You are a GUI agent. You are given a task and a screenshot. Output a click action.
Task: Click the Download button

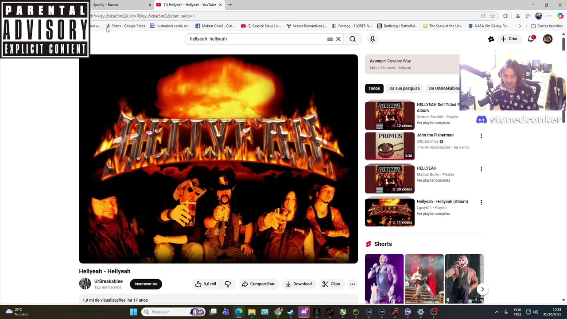tap(299, 284)
